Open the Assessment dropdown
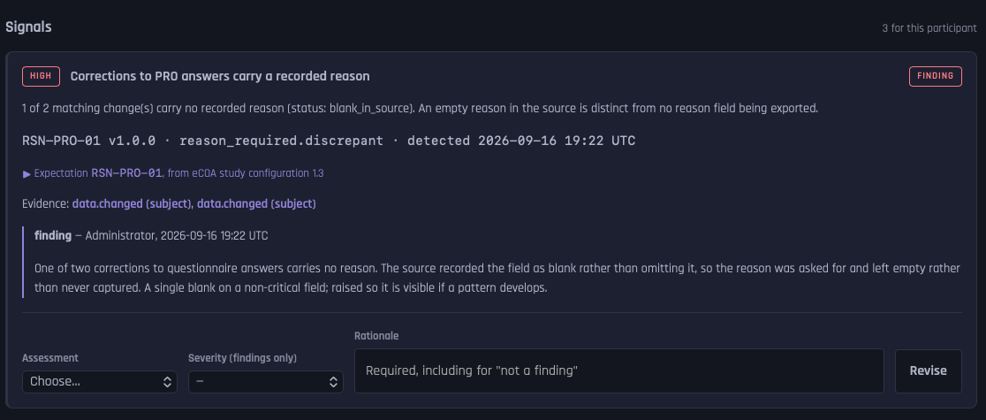 pos(99,382)
